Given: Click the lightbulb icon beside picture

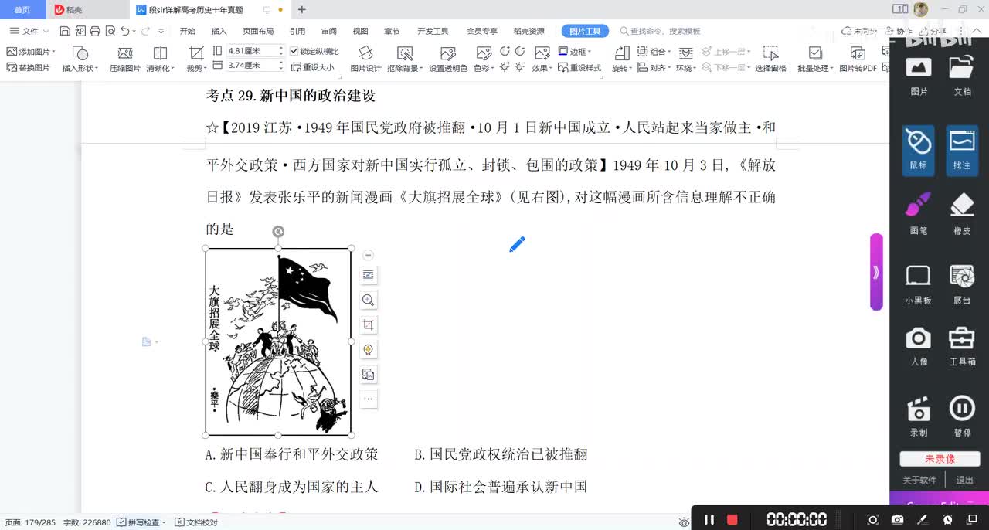Looking at the screenshot, I should click(369, 349).
